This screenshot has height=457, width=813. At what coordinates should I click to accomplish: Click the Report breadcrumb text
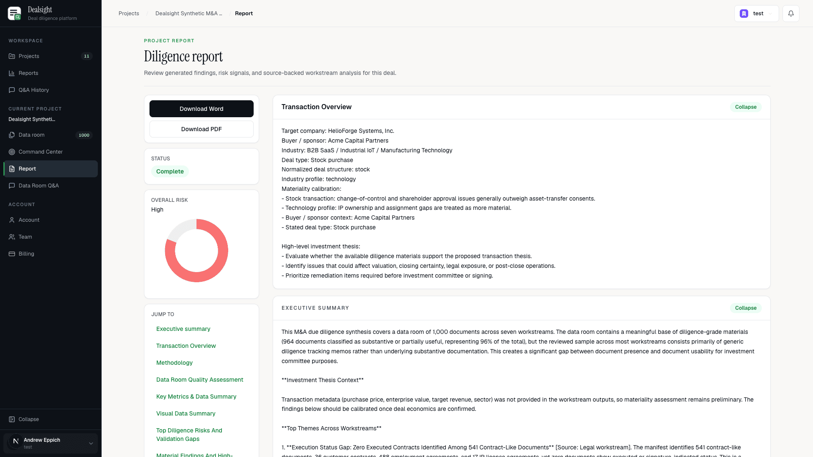(x=244, y=14)
